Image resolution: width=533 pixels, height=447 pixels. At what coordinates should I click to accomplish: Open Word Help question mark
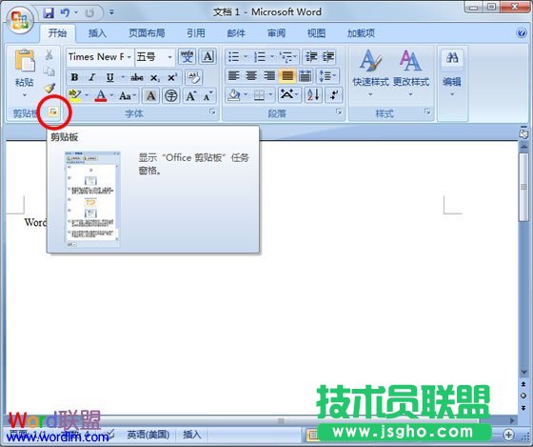coord(522,33)
